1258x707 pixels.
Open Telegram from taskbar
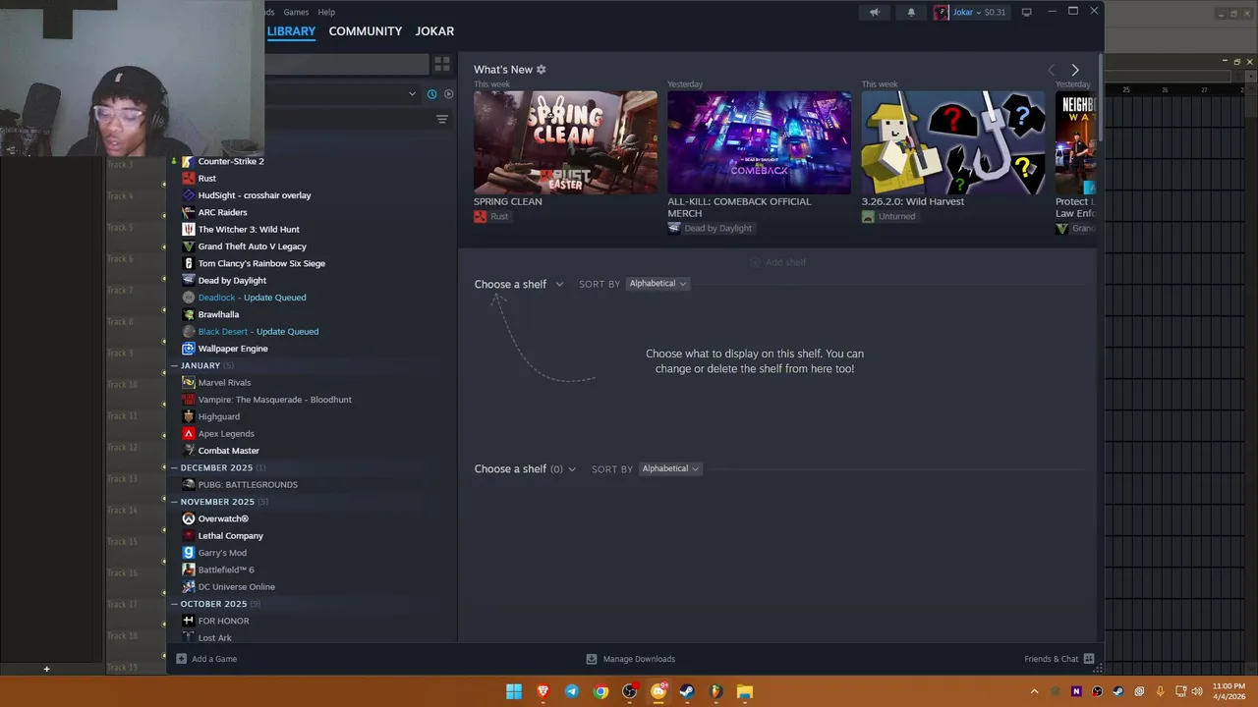pos(572,691)
